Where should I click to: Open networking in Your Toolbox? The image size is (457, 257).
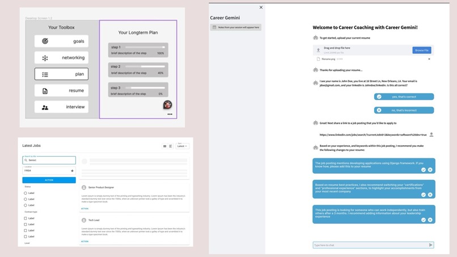pyautogui.click(x=61, y=58)
